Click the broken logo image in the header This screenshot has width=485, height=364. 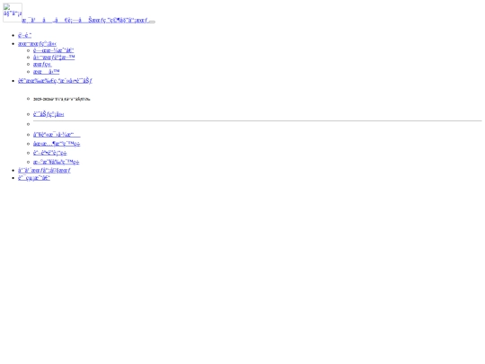(x=13, y=13)
